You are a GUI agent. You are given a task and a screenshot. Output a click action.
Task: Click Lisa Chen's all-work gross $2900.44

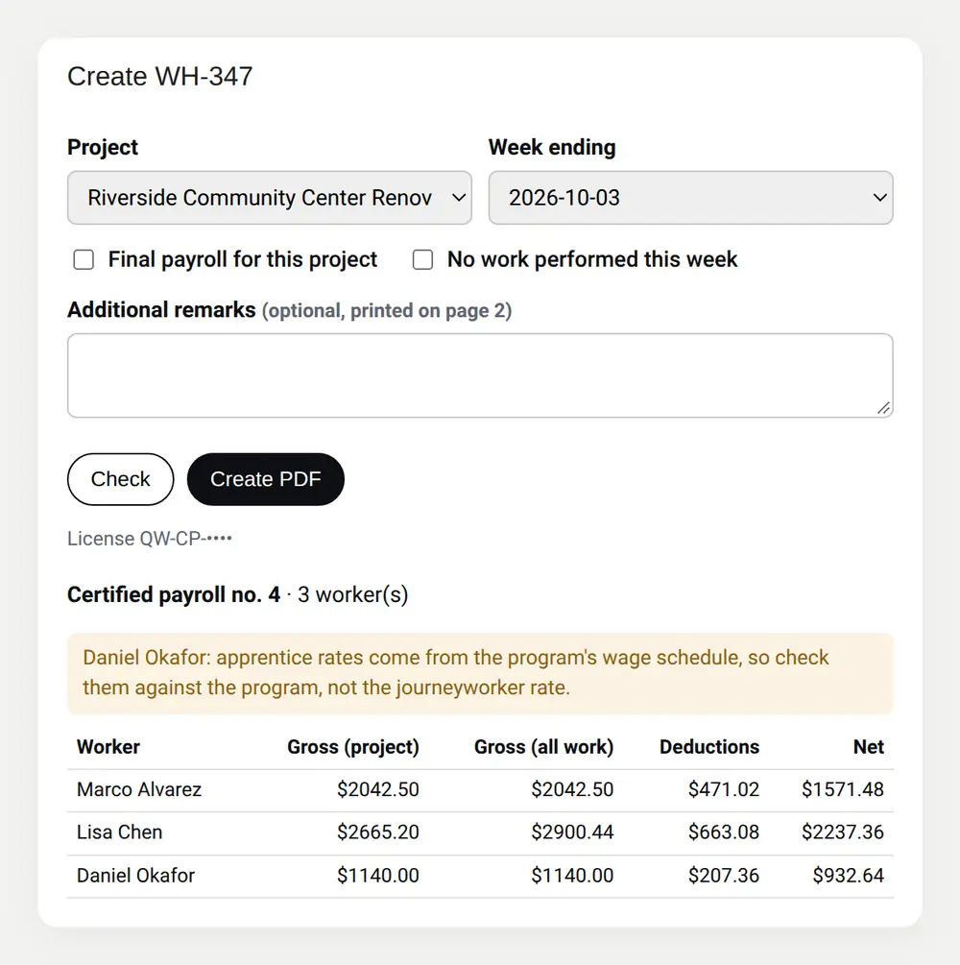click(572, 832)
